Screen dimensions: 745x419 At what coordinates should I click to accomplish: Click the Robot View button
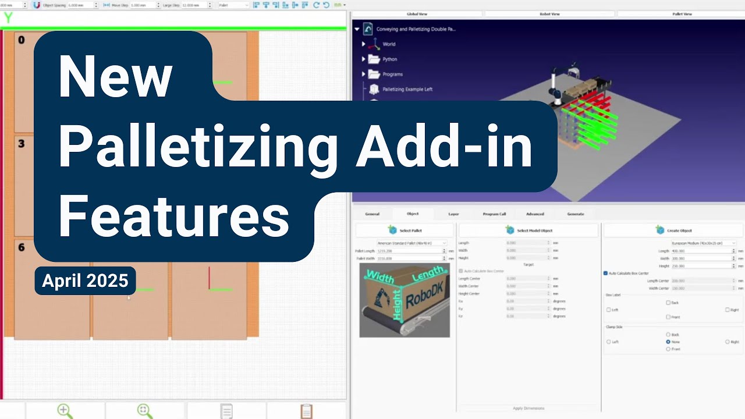549,13
